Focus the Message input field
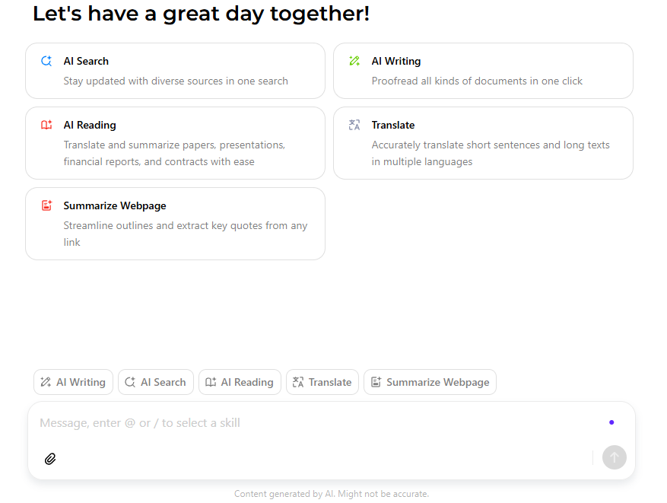This screenshot has height=503, width=667. point(319,423)
